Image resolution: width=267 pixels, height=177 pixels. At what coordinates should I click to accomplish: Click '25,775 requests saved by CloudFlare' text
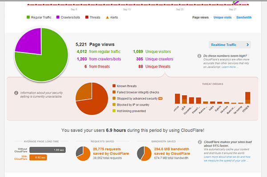(111, 151)
